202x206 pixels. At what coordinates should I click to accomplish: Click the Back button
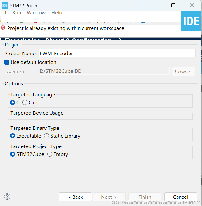tap(75, 197)
